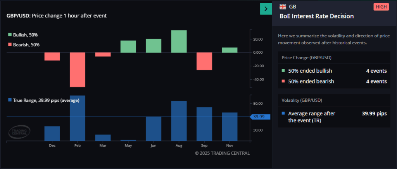Click the blue square beside Average range
The height and width of the screenshot is (169, 397).
(283, 114)
